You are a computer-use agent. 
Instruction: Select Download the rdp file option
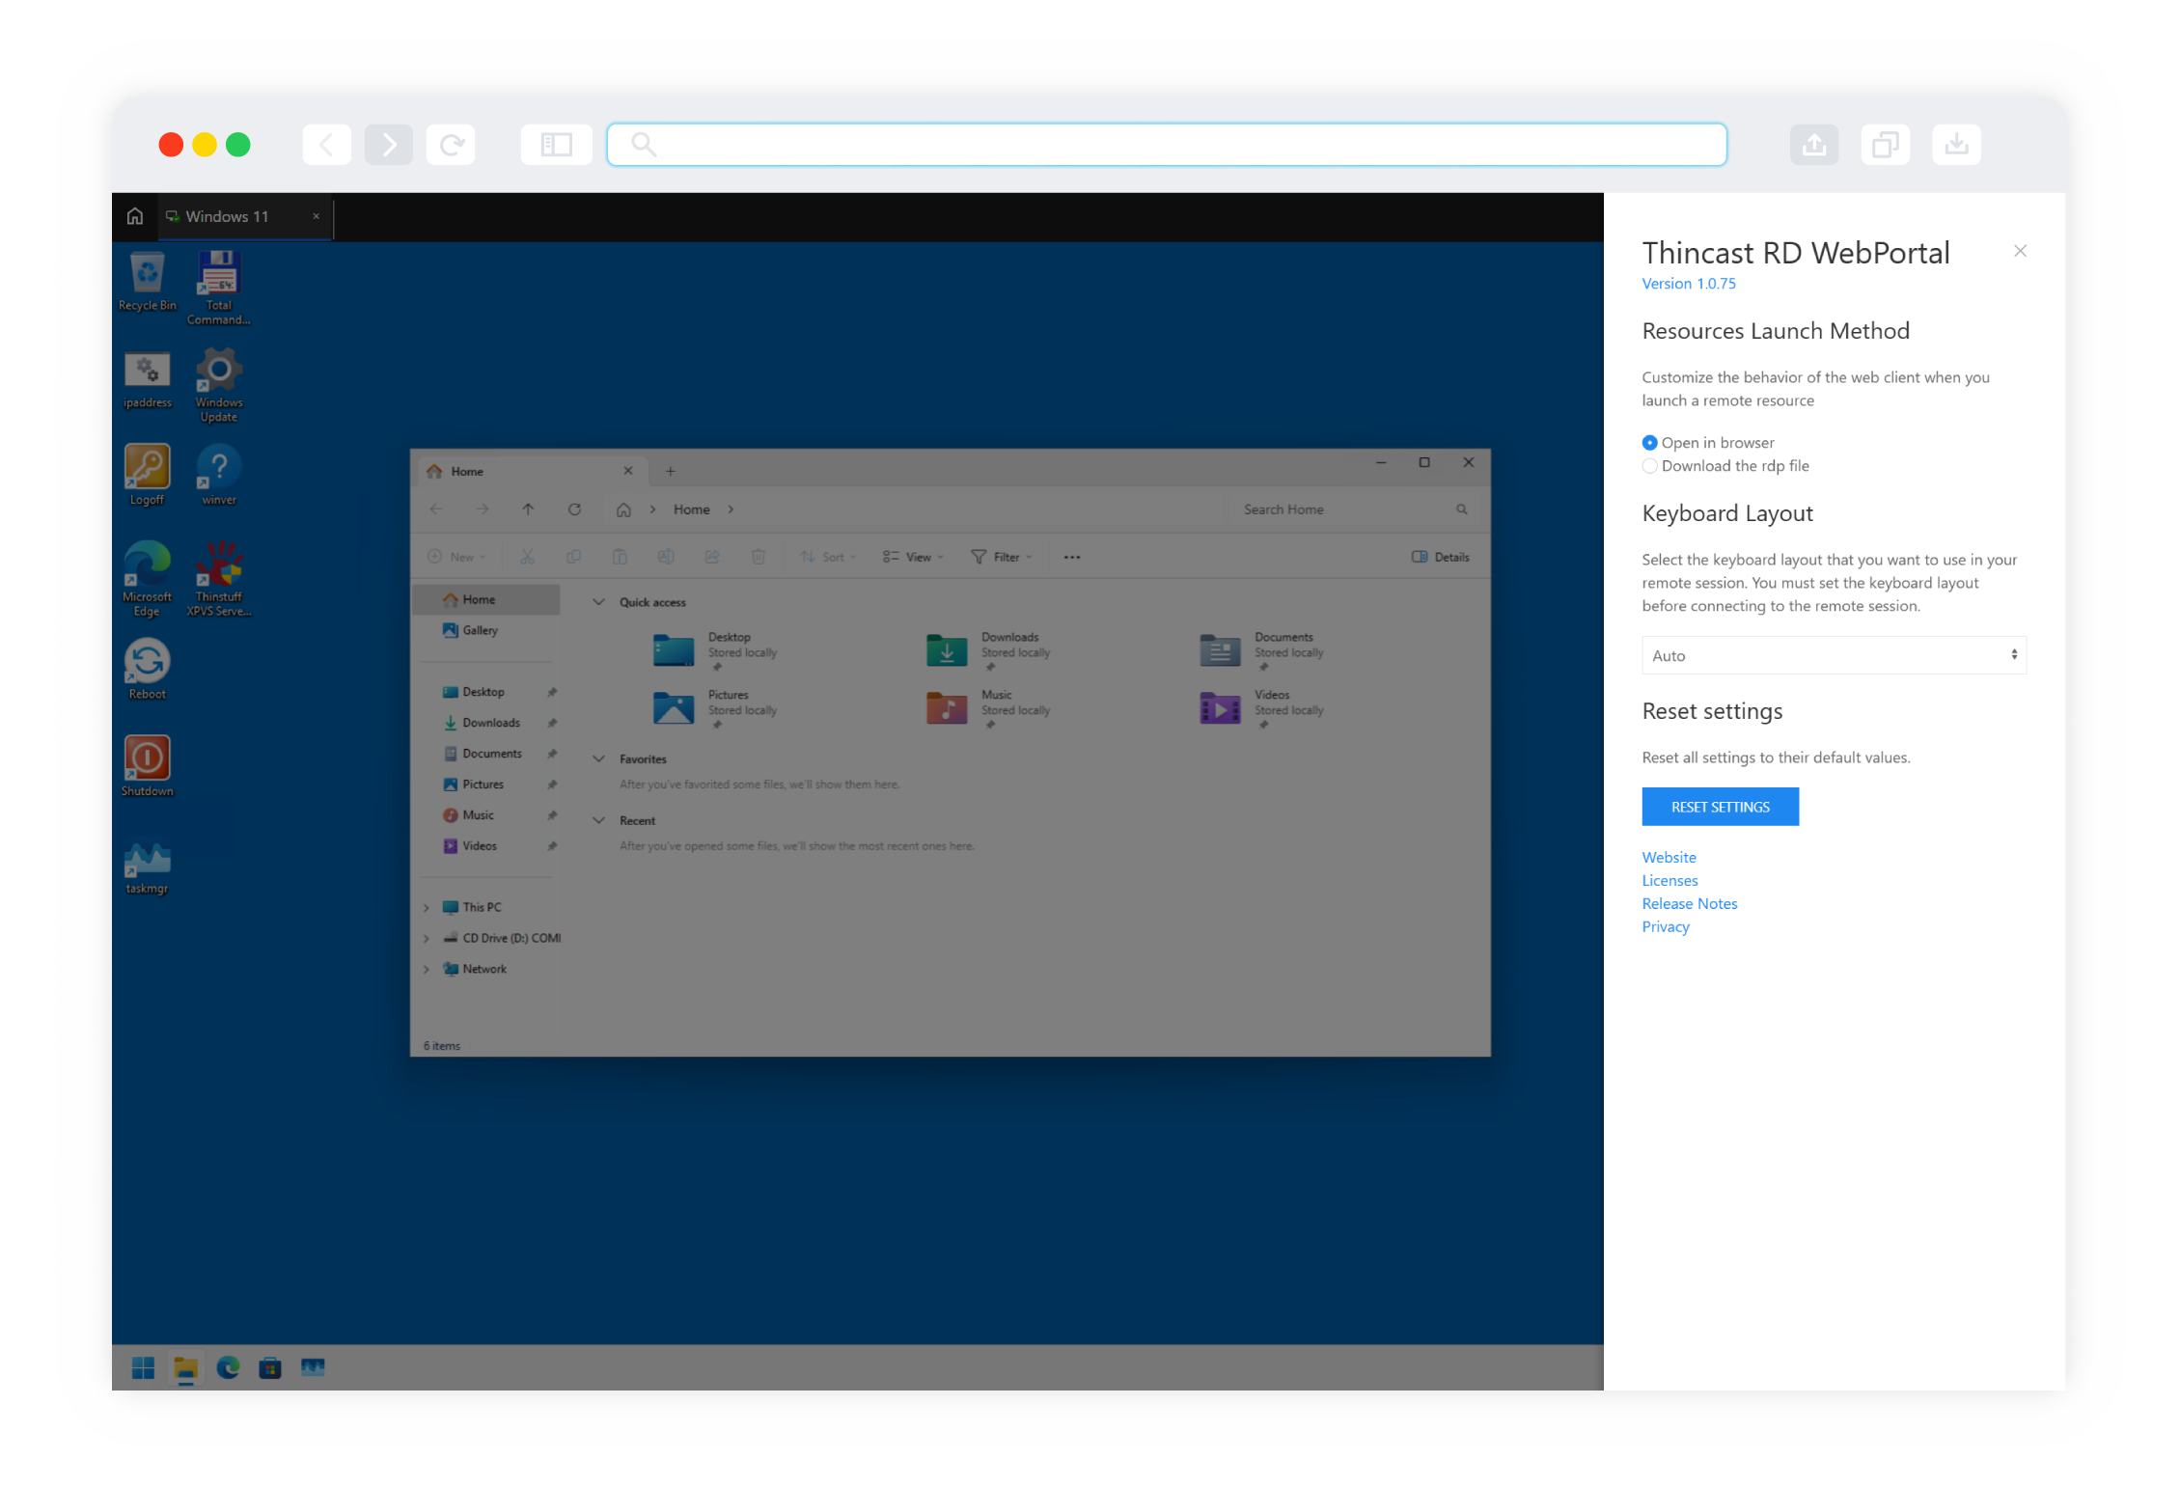(x=1649, y=466)
